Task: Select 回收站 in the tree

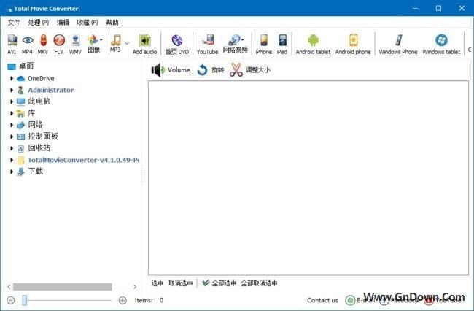Action: pos(34,148)
